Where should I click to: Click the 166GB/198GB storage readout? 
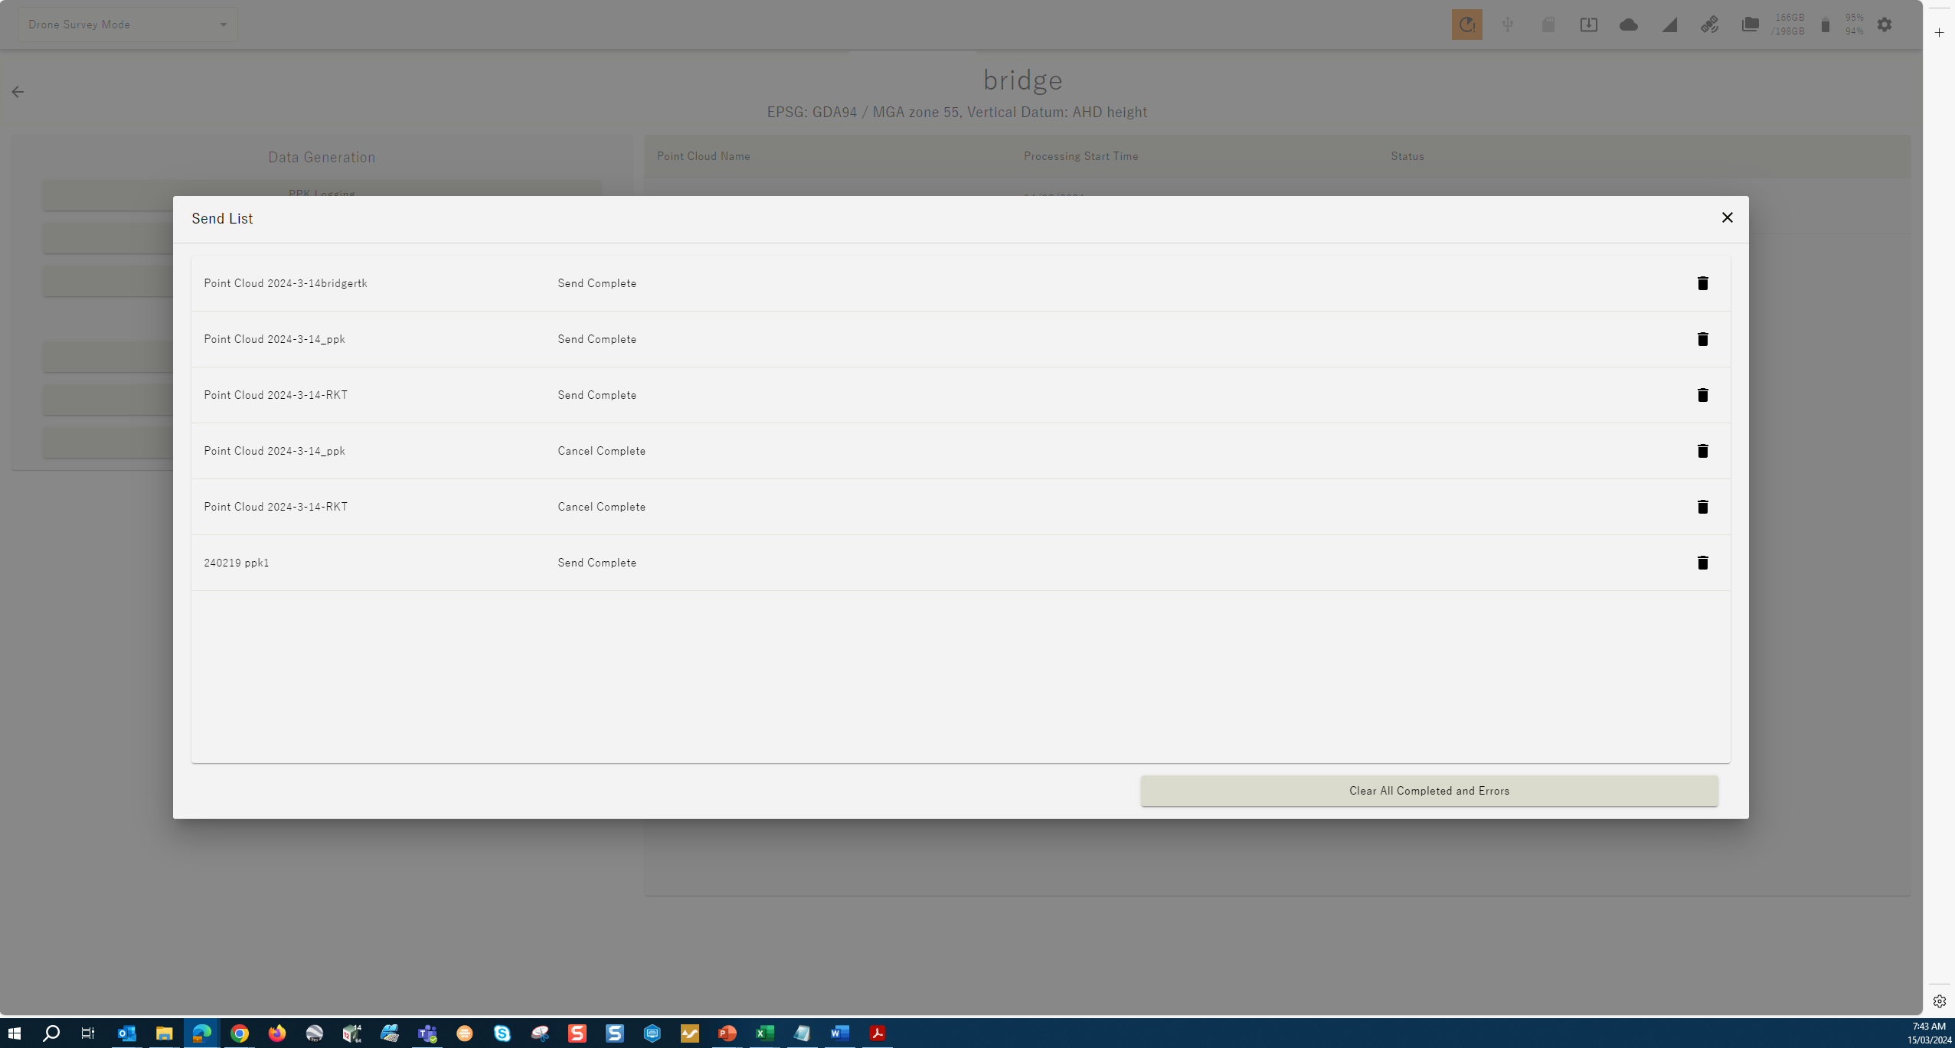(1788, 24)
